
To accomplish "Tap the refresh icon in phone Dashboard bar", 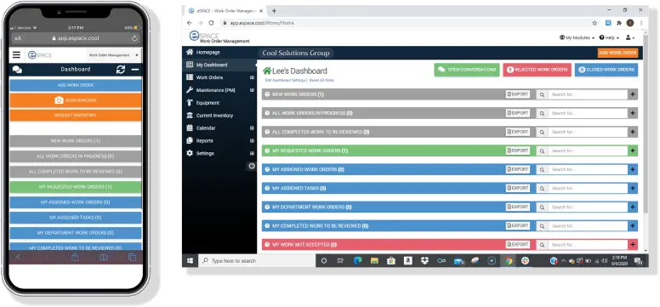I will 121,70.
